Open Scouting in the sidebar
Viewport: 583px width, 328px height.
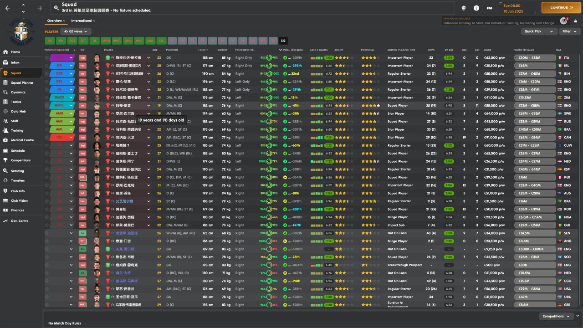tap(21, 171)
